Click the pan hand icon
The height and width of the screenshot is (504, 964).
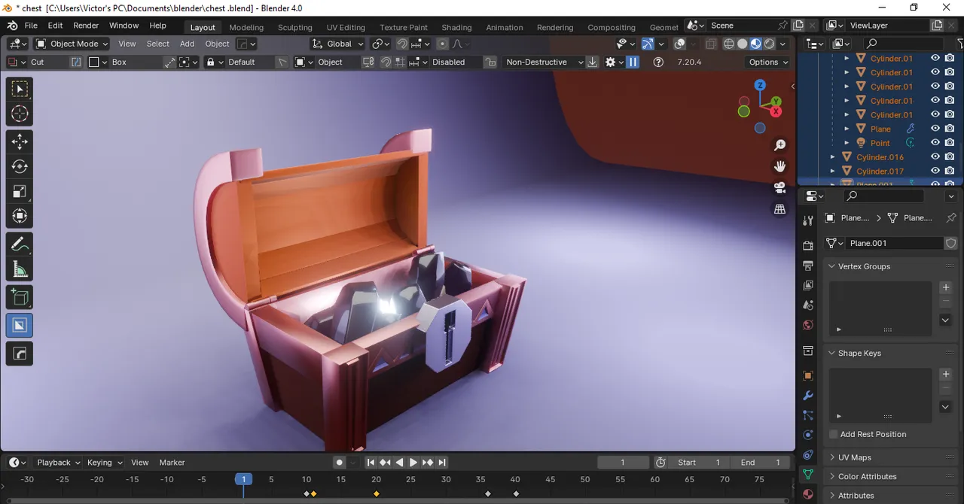click(x=780, y=165)
